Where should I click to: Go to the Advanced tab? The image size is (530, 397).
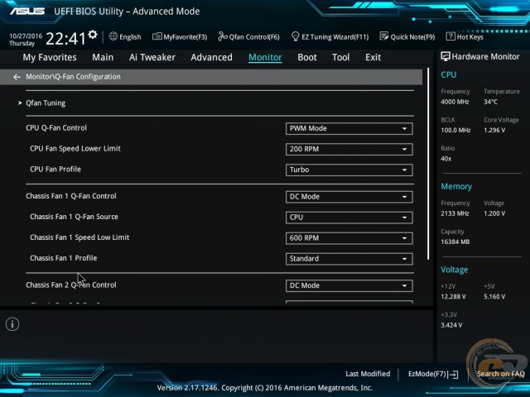coord(212,57)
